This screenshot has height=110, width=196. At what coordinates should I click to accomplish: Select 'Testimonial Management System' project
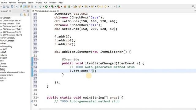click(x=12, y=72)
